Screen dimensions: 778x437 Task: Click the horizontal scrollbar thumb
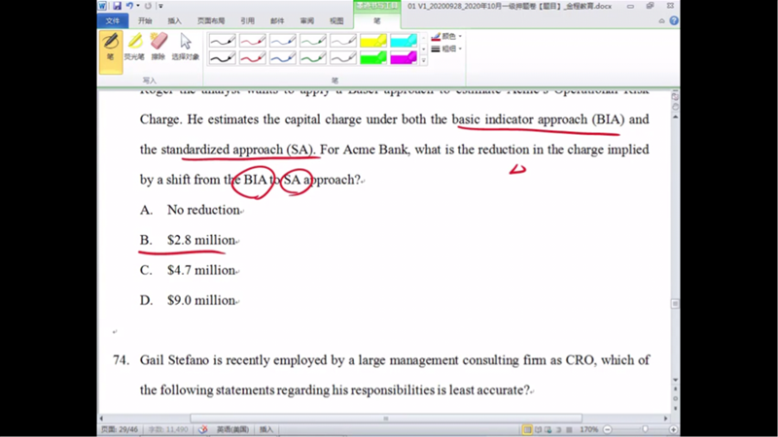pyautogui.click(x=387, y=419)
